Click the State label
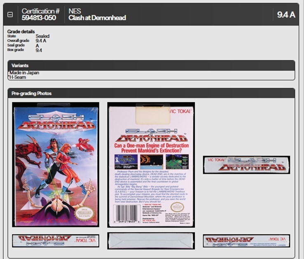 [12, 36]
